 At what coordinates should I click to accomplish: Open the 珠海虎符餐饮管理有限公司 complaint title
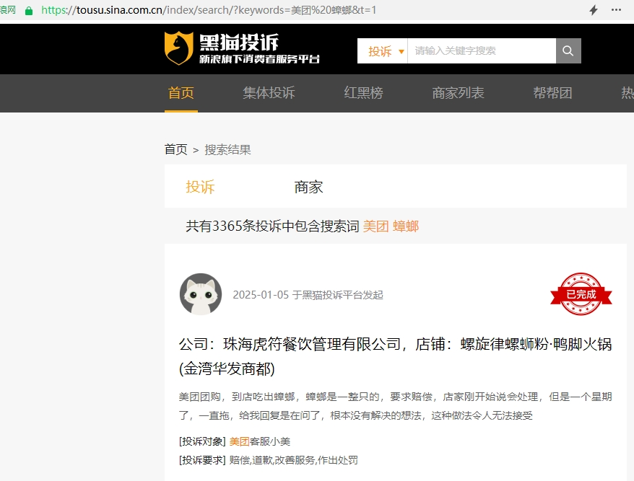[395, 356]
